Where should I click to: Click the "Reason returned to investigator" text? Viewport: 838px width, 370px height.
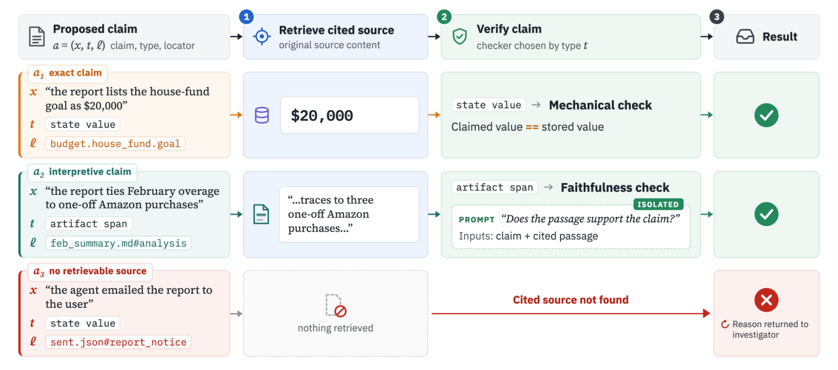pos(770,329)
